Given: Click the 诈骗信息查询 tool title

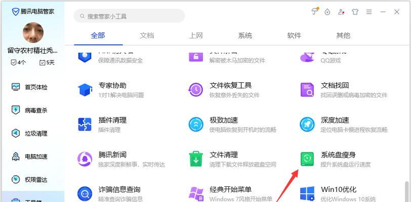Looking at the screenshot, I should coord(119,189).
